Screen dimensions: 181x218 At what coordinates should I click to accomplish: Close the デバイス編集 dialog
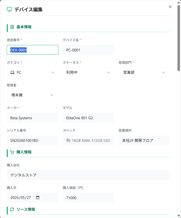click(x=170, y=7)
